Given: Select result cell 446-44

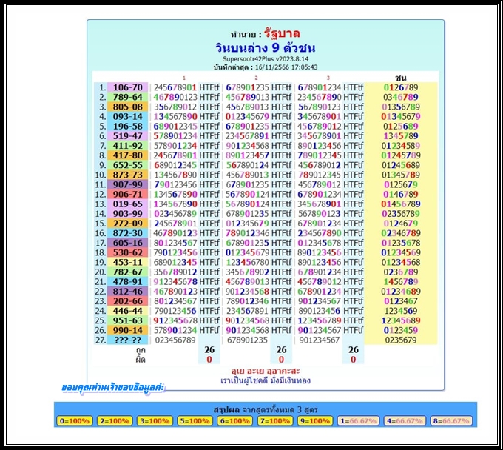Looking at the screenshot, I should point(128,311).
